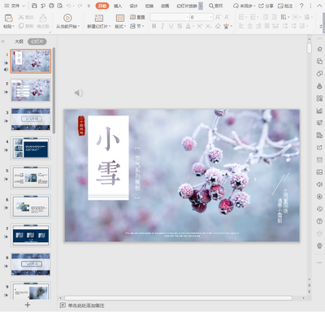325x312 pixels.
Task: Click the Print icon in quick access toolbar
Action: [51, 6]
